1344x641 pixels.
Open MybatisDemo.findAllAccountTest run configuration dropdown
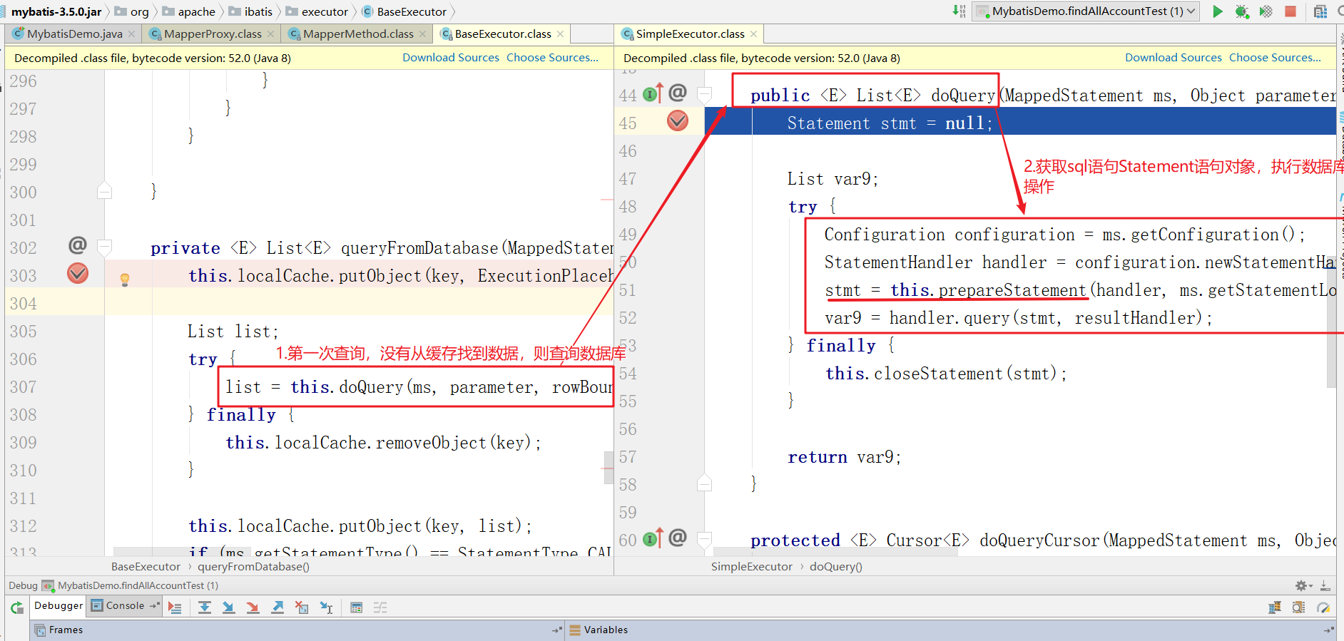(1085, 11)
